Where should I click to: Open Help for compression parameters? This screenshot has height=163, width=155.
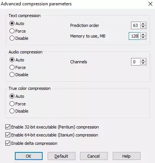click(126, 156)
